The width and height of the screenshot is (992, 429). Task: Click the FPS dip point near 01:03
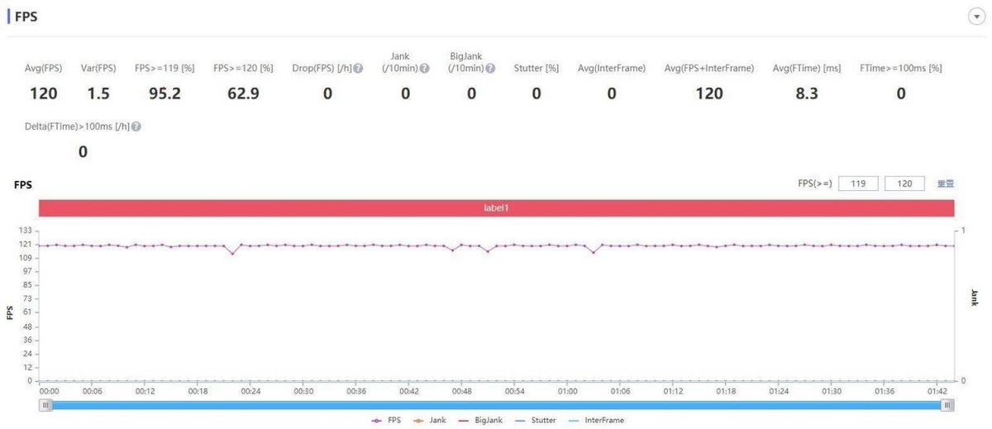point(594,252)
